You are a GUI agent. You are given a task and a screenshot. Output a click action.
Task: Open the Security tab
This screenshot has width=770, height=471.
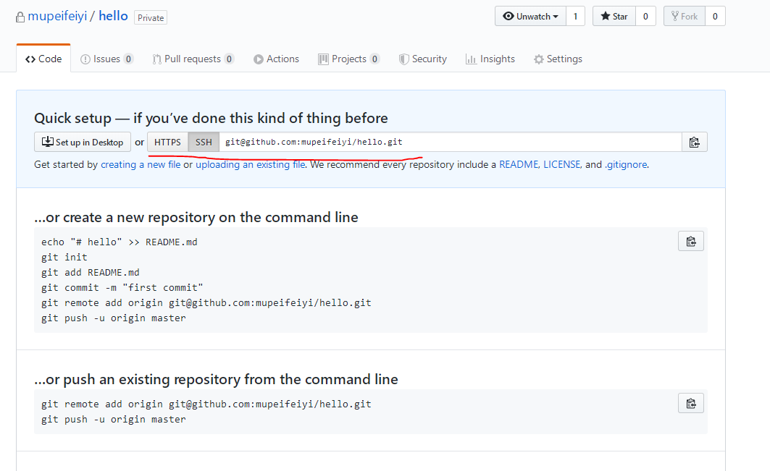click(x=423, y=59)
